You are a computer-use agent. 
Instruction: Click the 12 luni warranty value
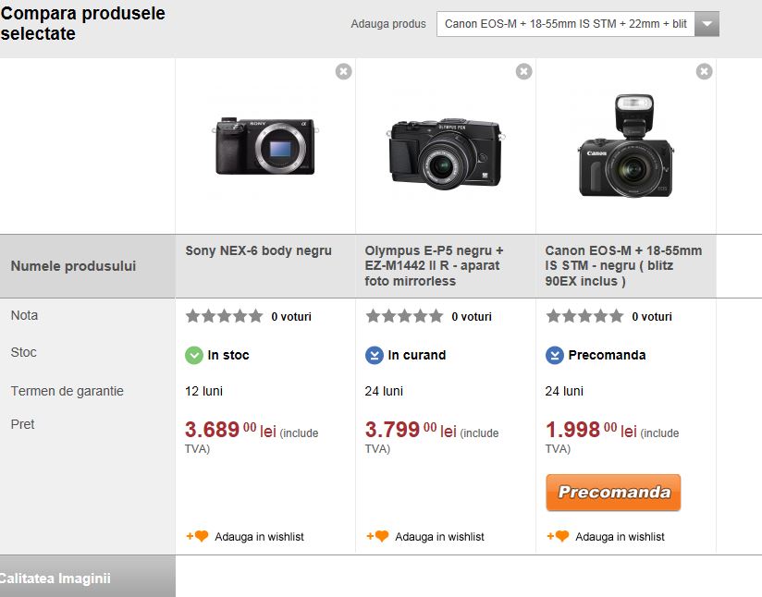(x=203, y=391)
